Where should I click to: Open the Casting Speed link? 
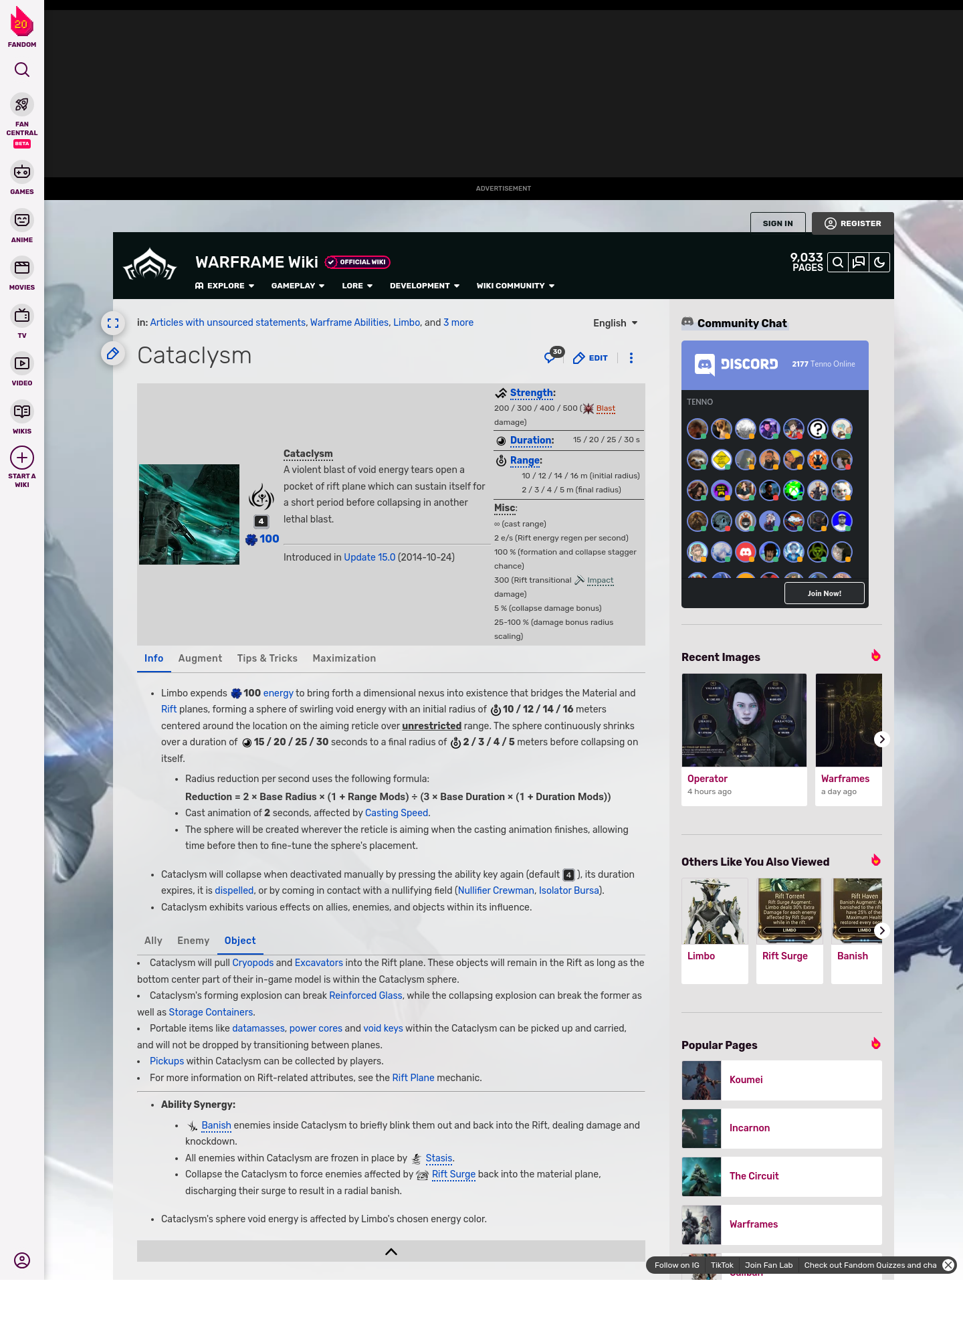(397, 813)
